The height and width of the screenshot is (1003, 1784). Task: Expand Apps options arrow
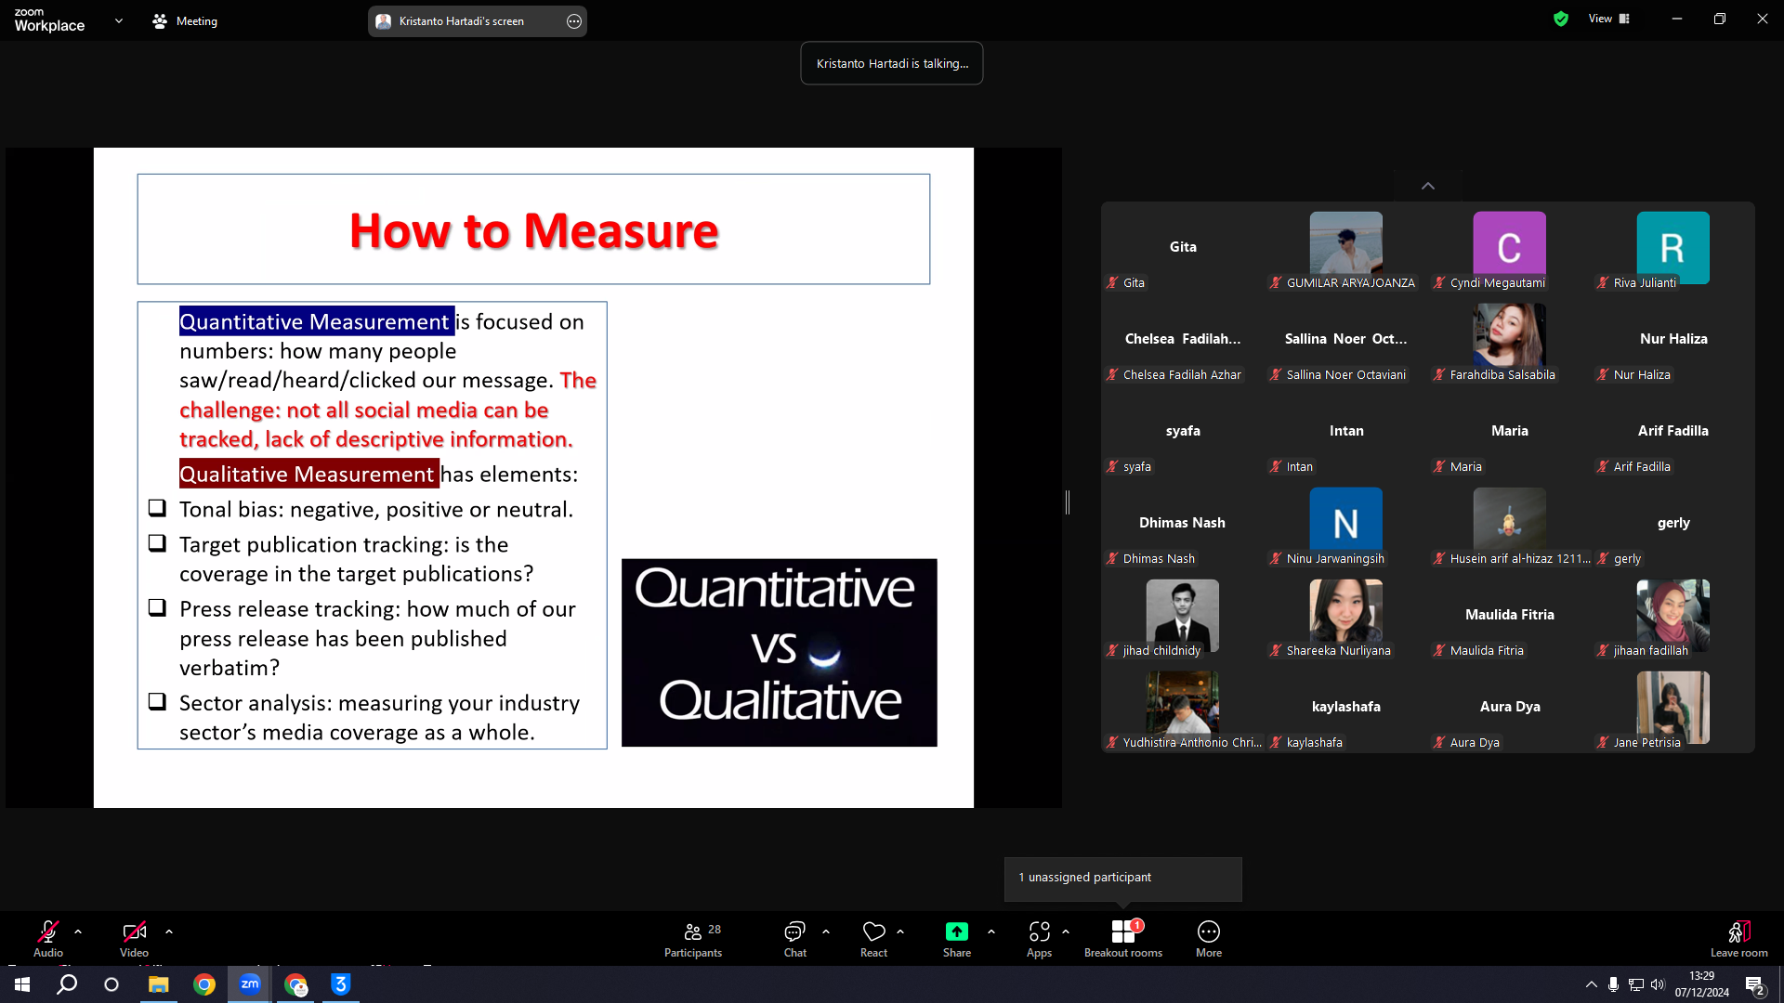pos(1066,931)
